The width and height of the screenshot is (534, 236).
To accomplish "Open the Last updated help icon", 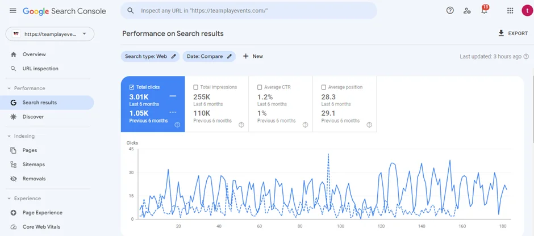I will [x=526, y=57].
